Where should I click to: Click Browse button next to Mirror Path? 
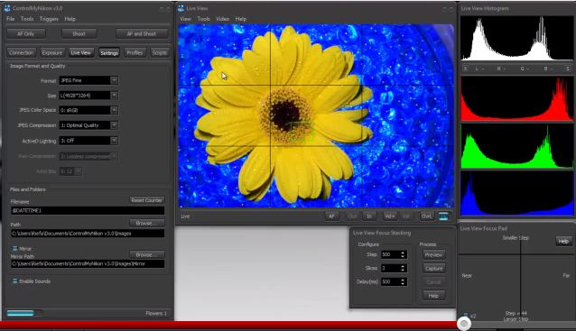click(x=146, y=254)
